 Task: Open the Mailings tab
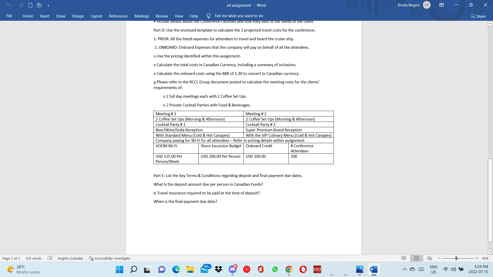pyautogui.click(x=141, y=16)
